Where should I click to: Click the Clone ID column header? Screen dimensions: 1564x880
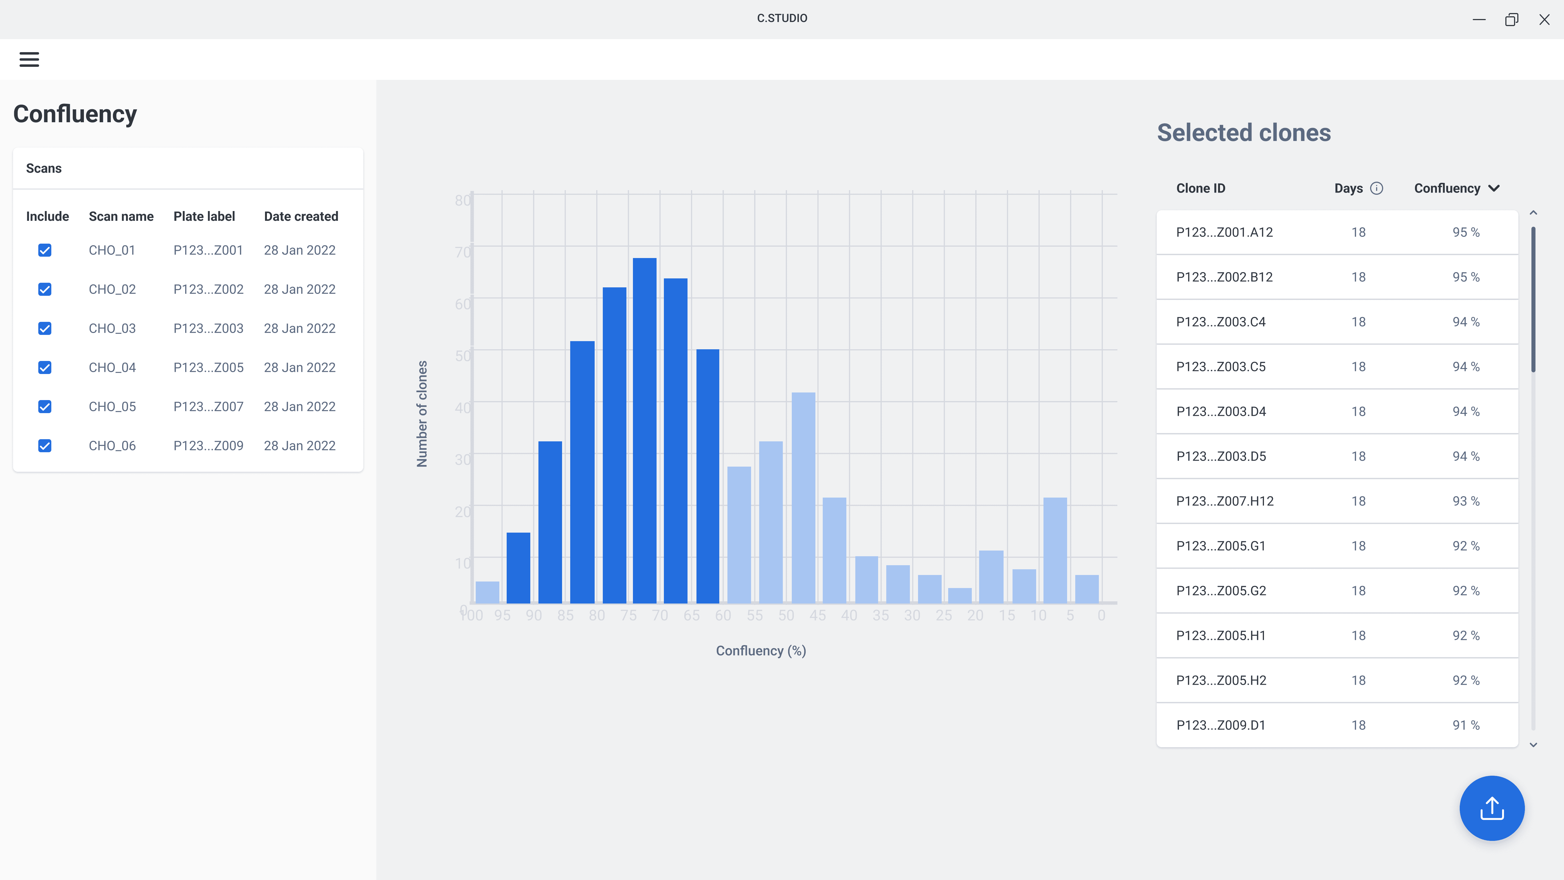coord(1200,188)
